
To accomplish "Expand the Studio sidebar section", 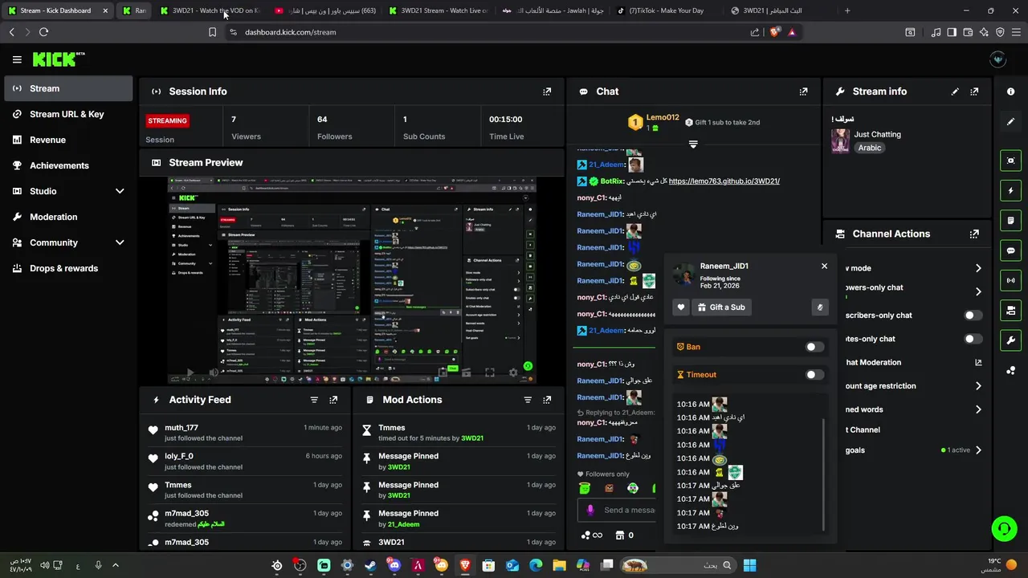I will [x=119, y=191].
